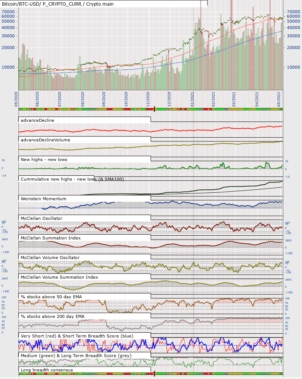The height and width of the screenshot is (379, 302).
Task: Click the Bitcoin/BTC-USD Crypto main chart title
Action: pos(57,4)
